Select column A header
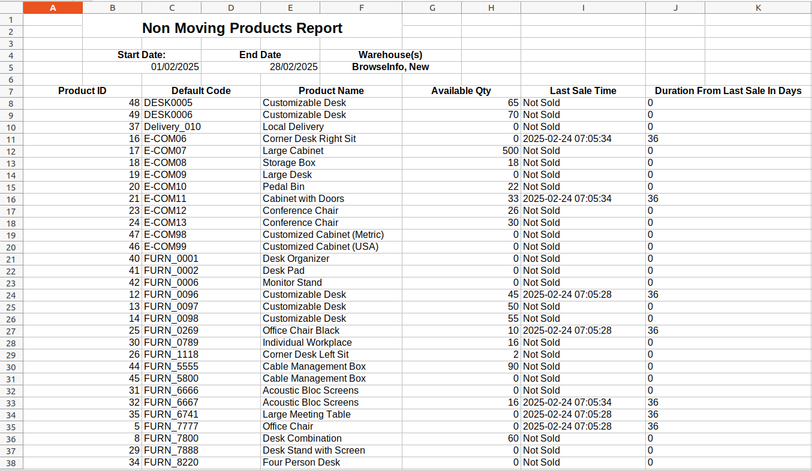Screen dimensions: 812x471 click(53, 7)
